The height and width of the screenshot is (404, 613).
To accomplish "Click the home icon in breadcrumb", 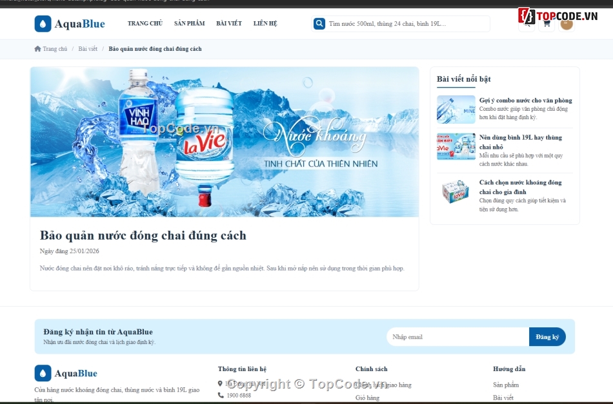I will [37, 49].
